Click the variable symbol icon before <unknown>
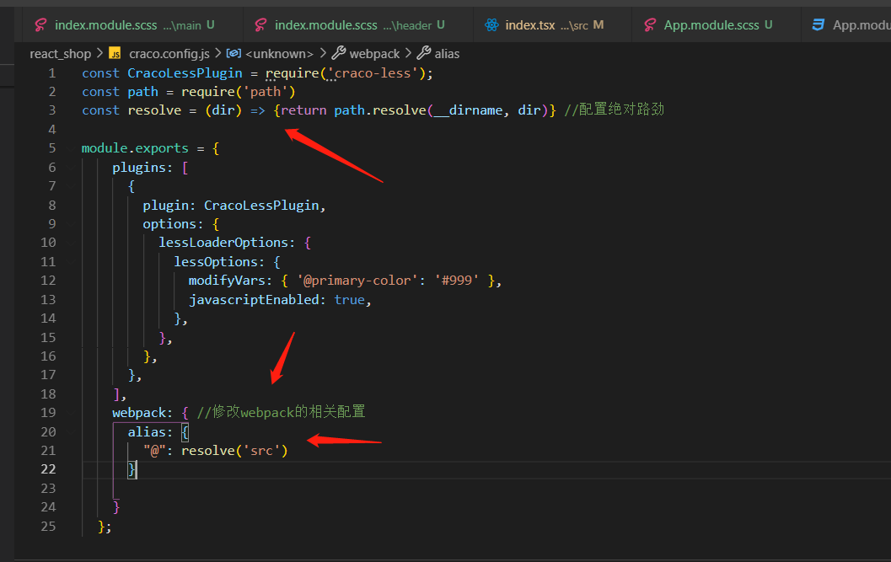The width and height of the screenshot is (891, 562). tap(233, 53)
